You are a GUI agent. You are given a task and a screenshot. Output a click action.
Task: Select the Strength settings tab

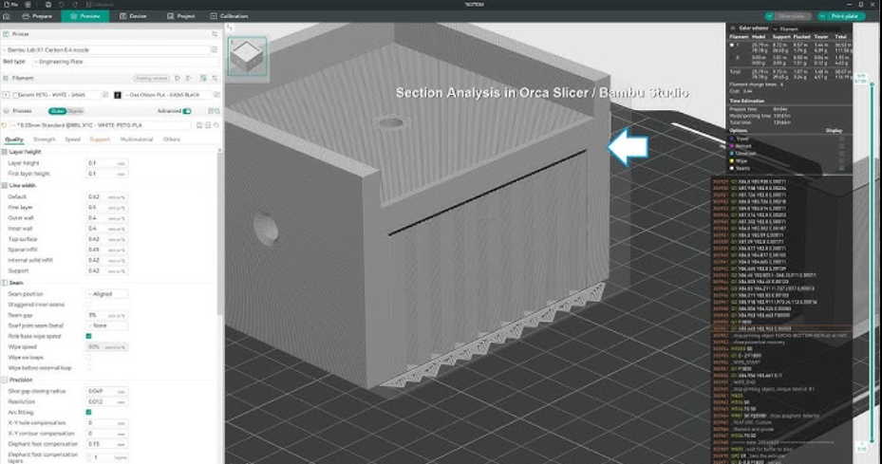(44, 139)
